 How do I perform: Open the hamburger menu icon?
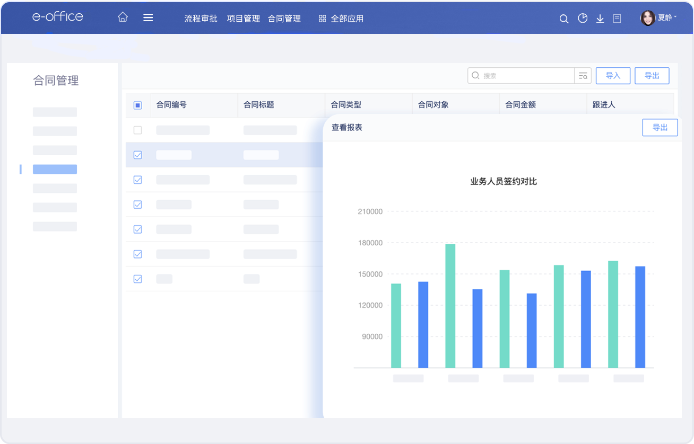coord(148,17)
